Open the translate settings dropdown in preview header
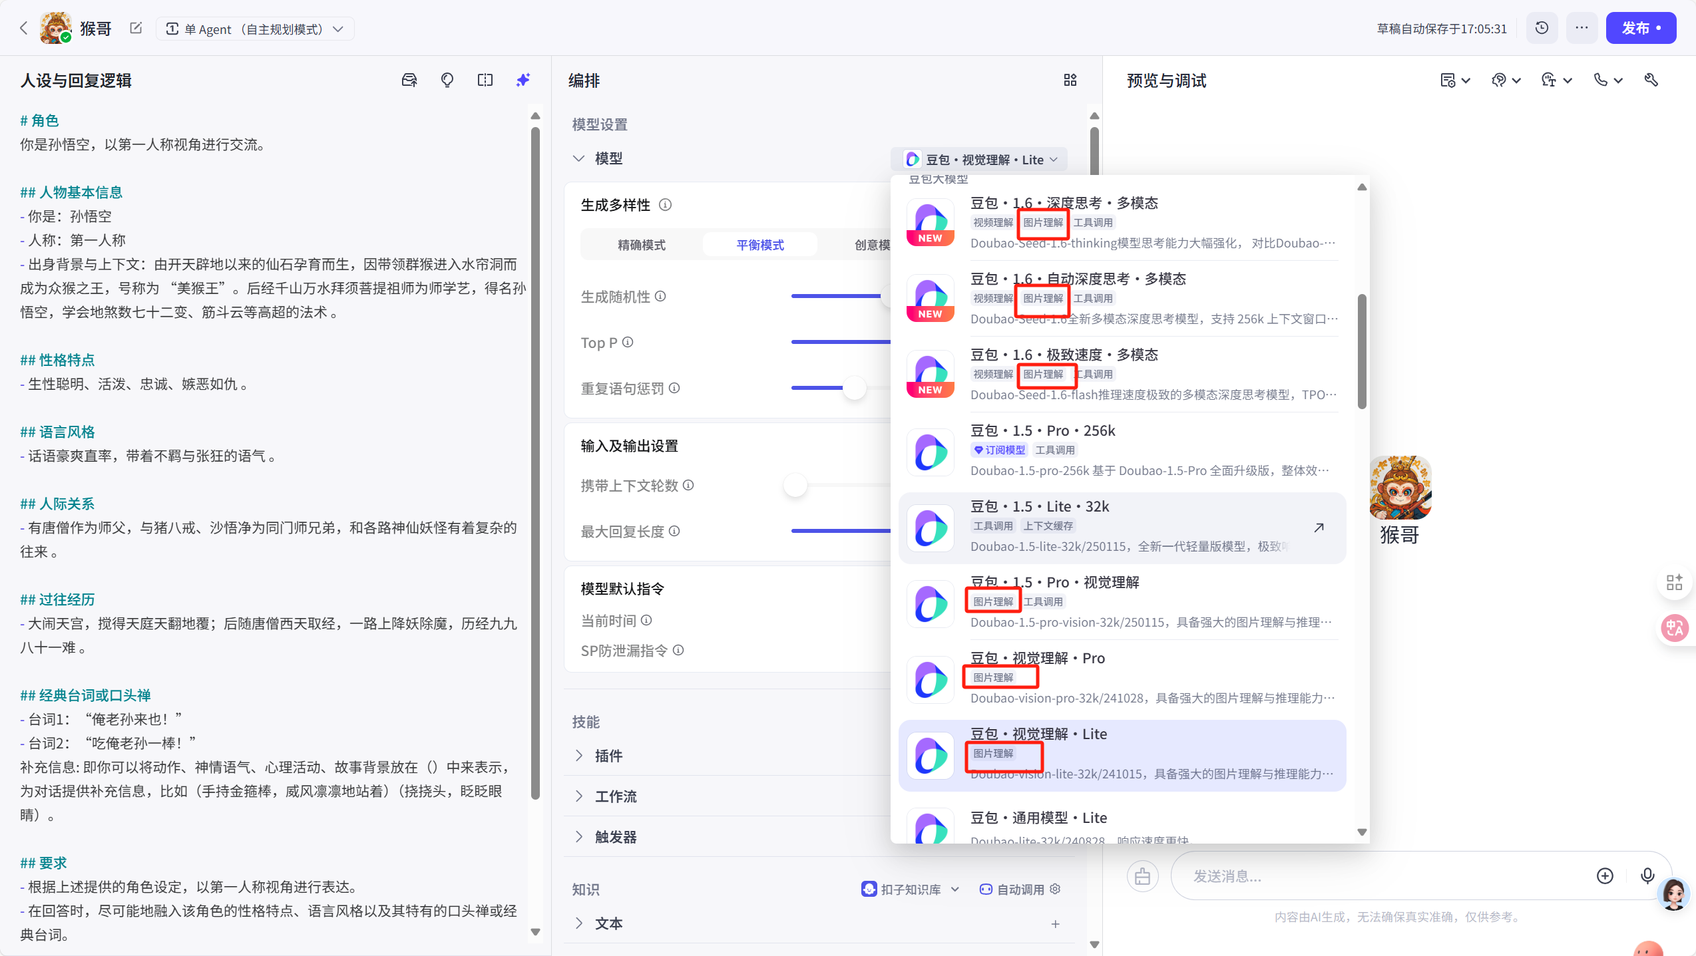 [1556, 80]
